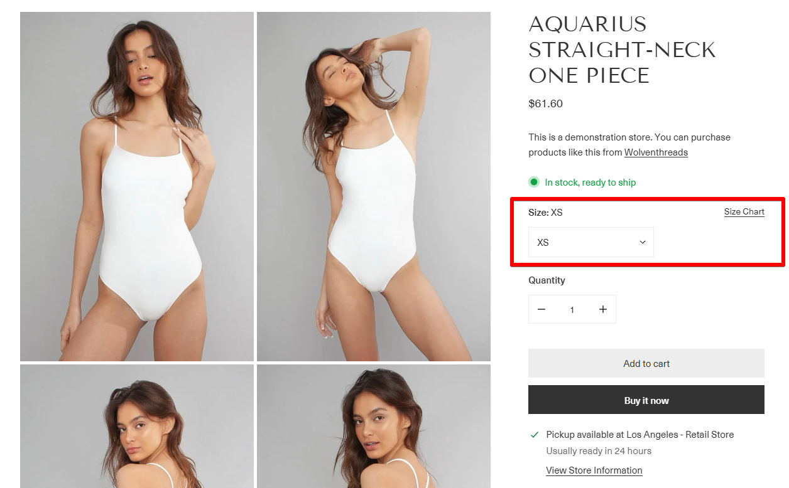
Task: Click the In stock, ready to ship text
Action: point(590,183)
